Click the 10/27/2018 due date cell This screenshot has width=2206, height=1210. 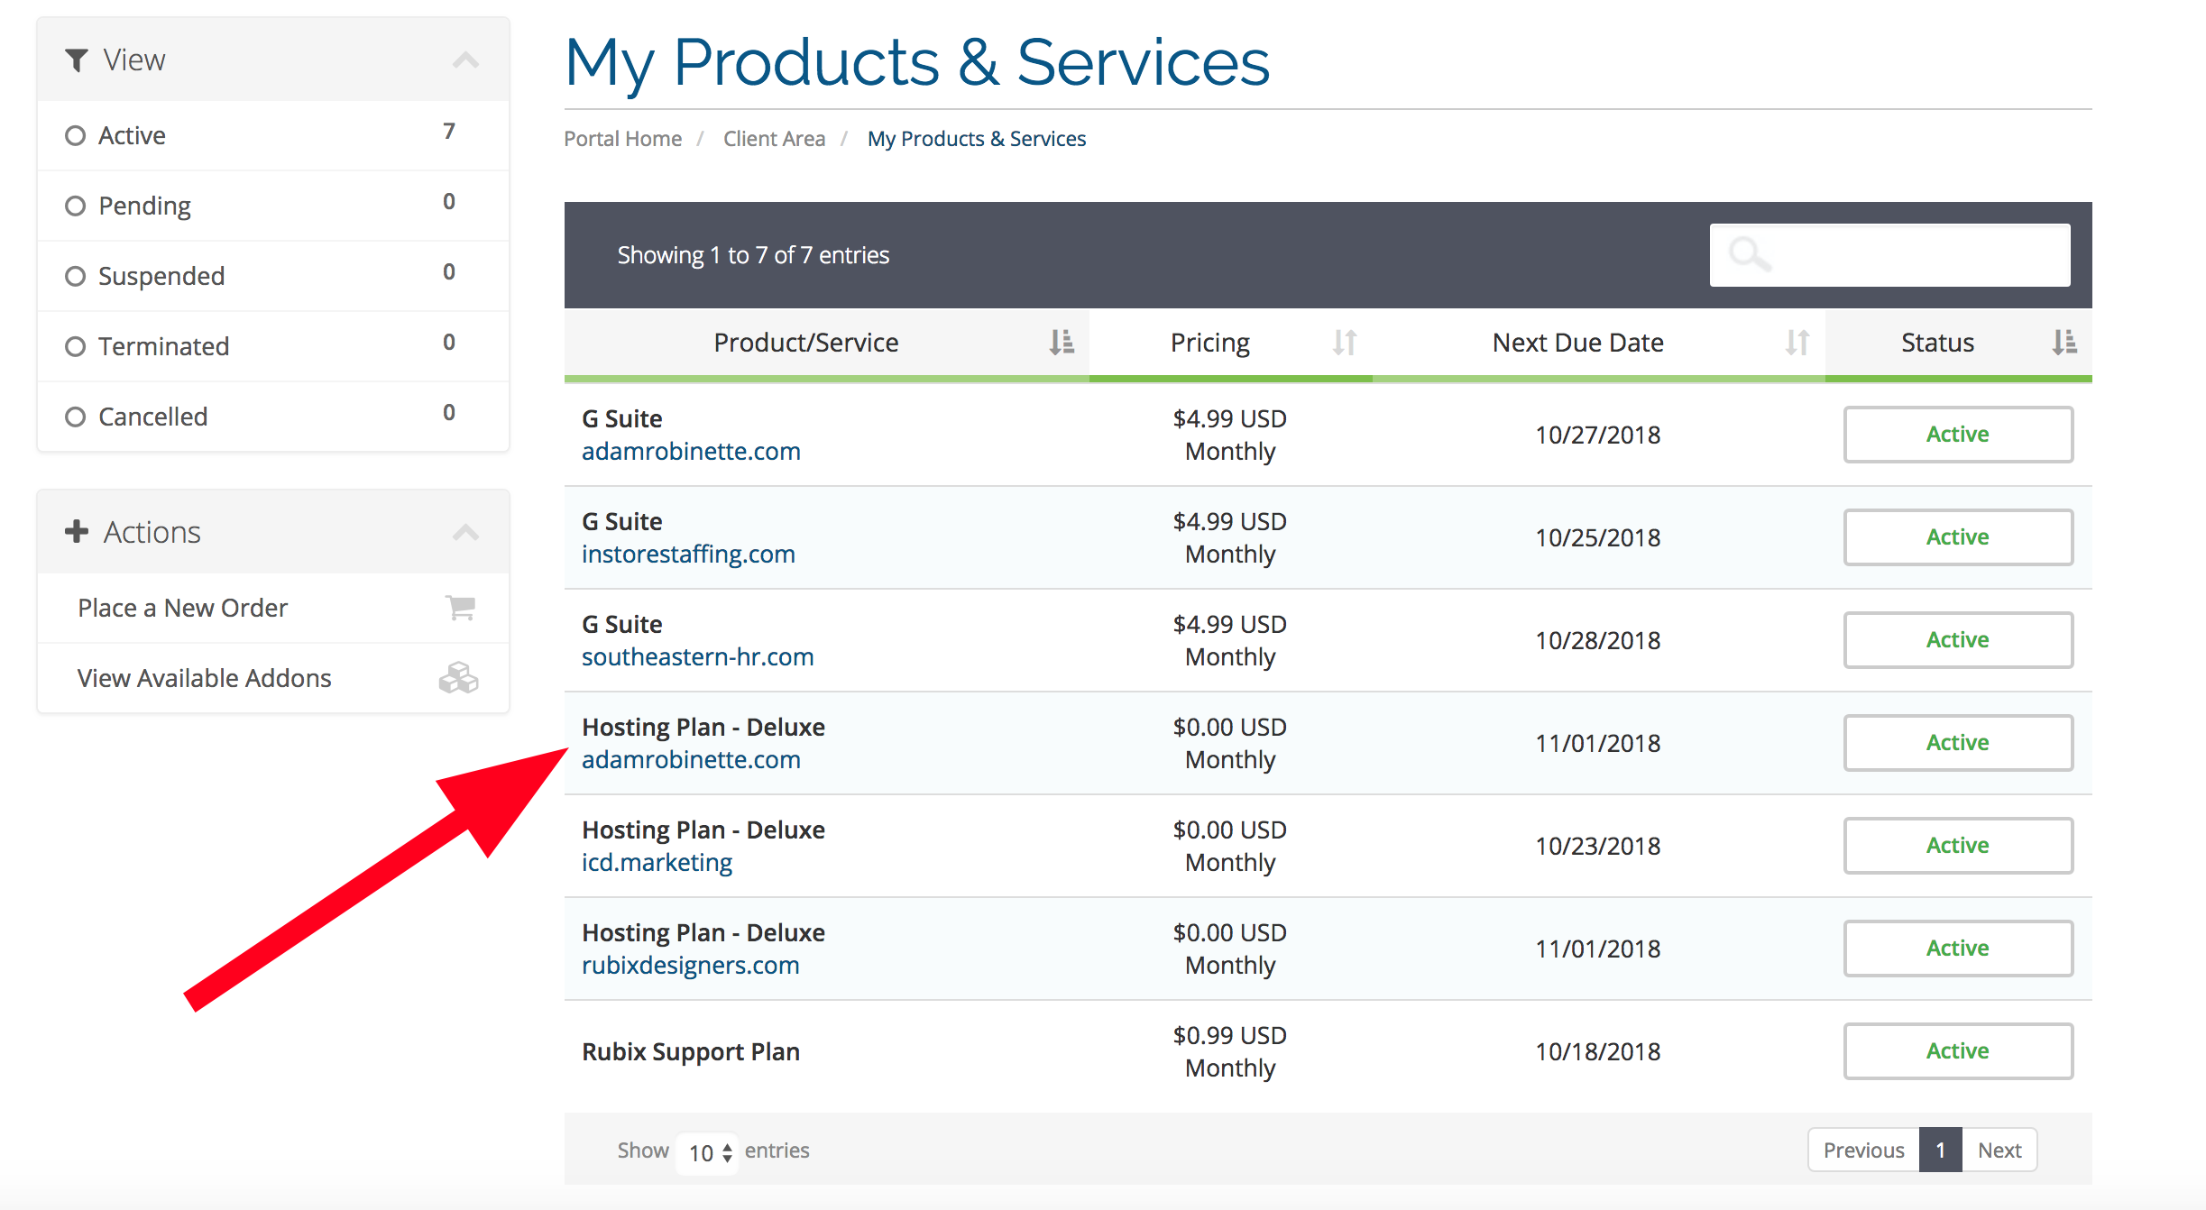tap(1597, 435)
